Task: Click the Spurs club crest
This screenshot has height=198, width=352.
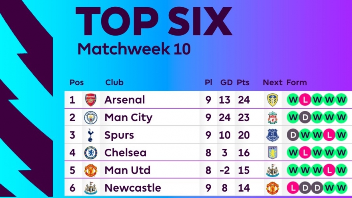Action: (91, 135)
